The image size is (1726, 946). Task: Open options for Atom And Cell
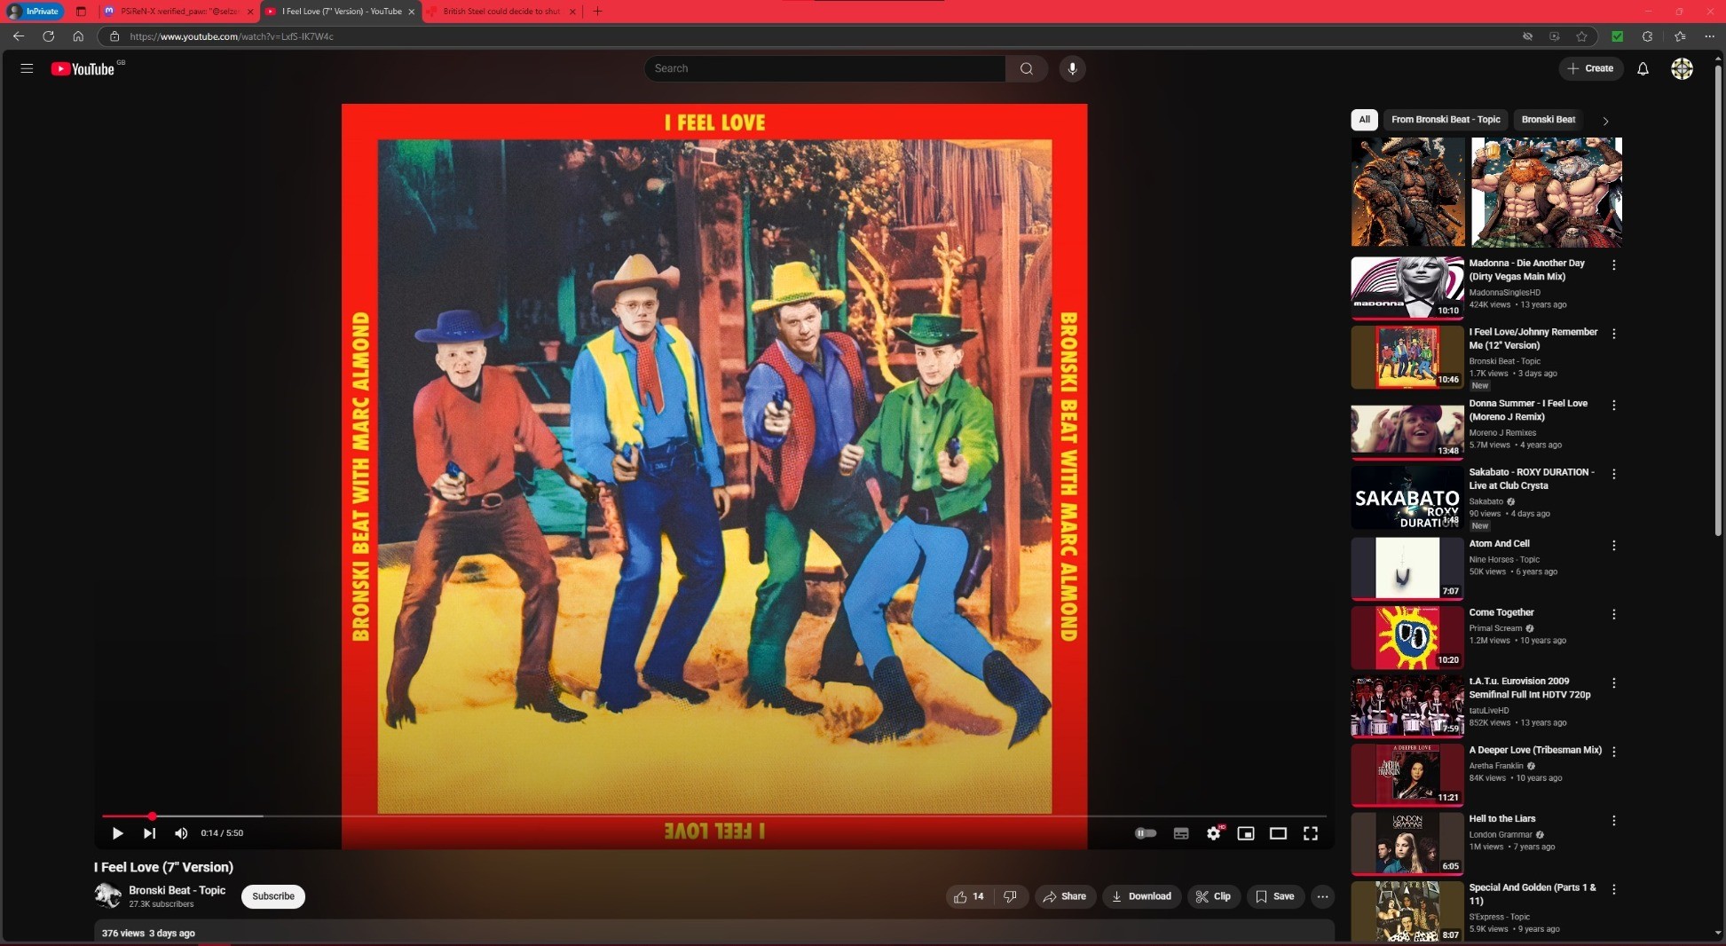(1614, 545)
